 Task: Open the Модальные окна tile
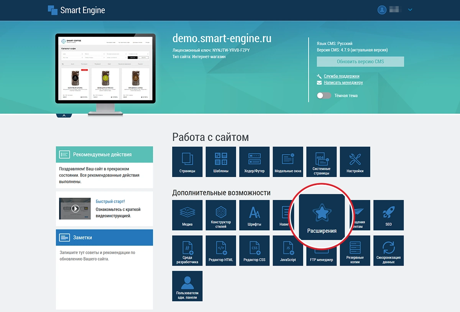pyautogui.click(x=288, y=162)
